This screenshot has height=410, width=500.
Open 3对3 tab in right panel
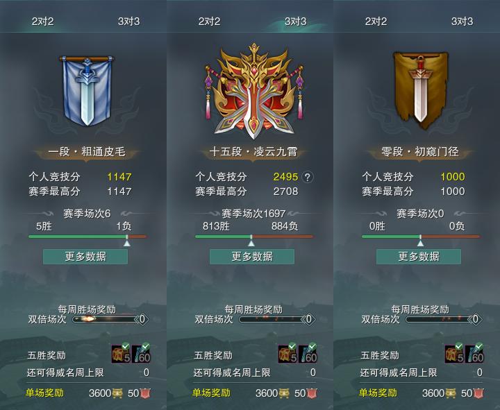point(462,22)
